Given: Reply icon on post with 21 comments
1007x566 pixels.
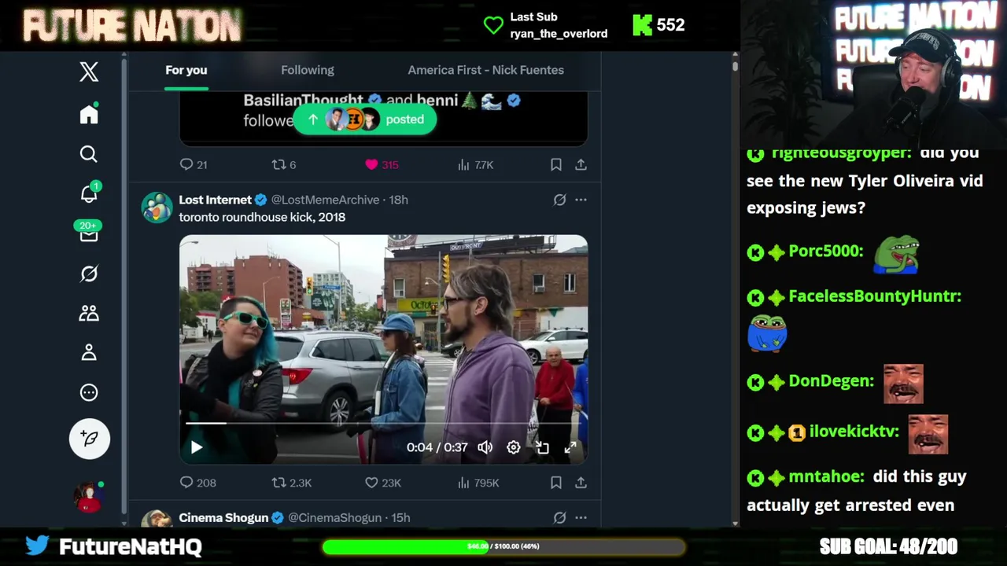Looking at the screenshot, I should (x=186, y=164).
